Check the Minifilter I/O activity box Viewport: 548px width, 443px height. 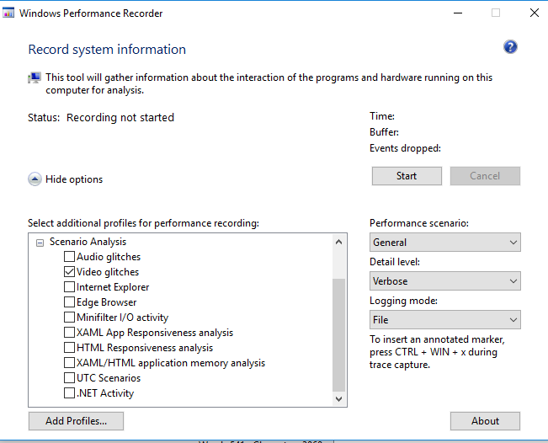[69, 318]
